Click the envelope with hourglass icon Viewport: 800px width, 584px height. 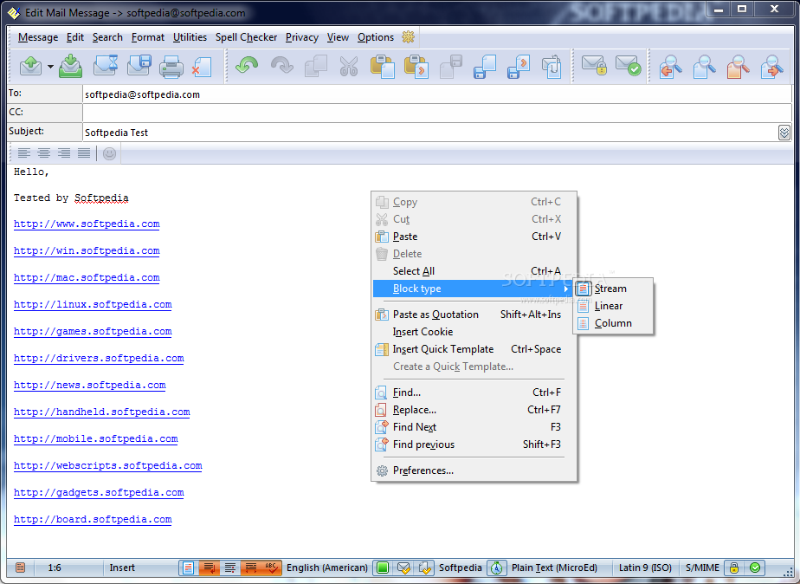106,67
